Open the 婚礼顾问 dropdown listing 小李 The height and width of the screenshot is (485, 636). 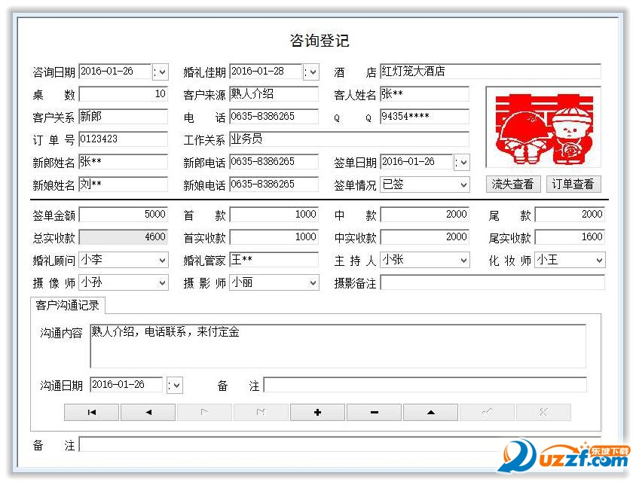(x=161, y=260)
